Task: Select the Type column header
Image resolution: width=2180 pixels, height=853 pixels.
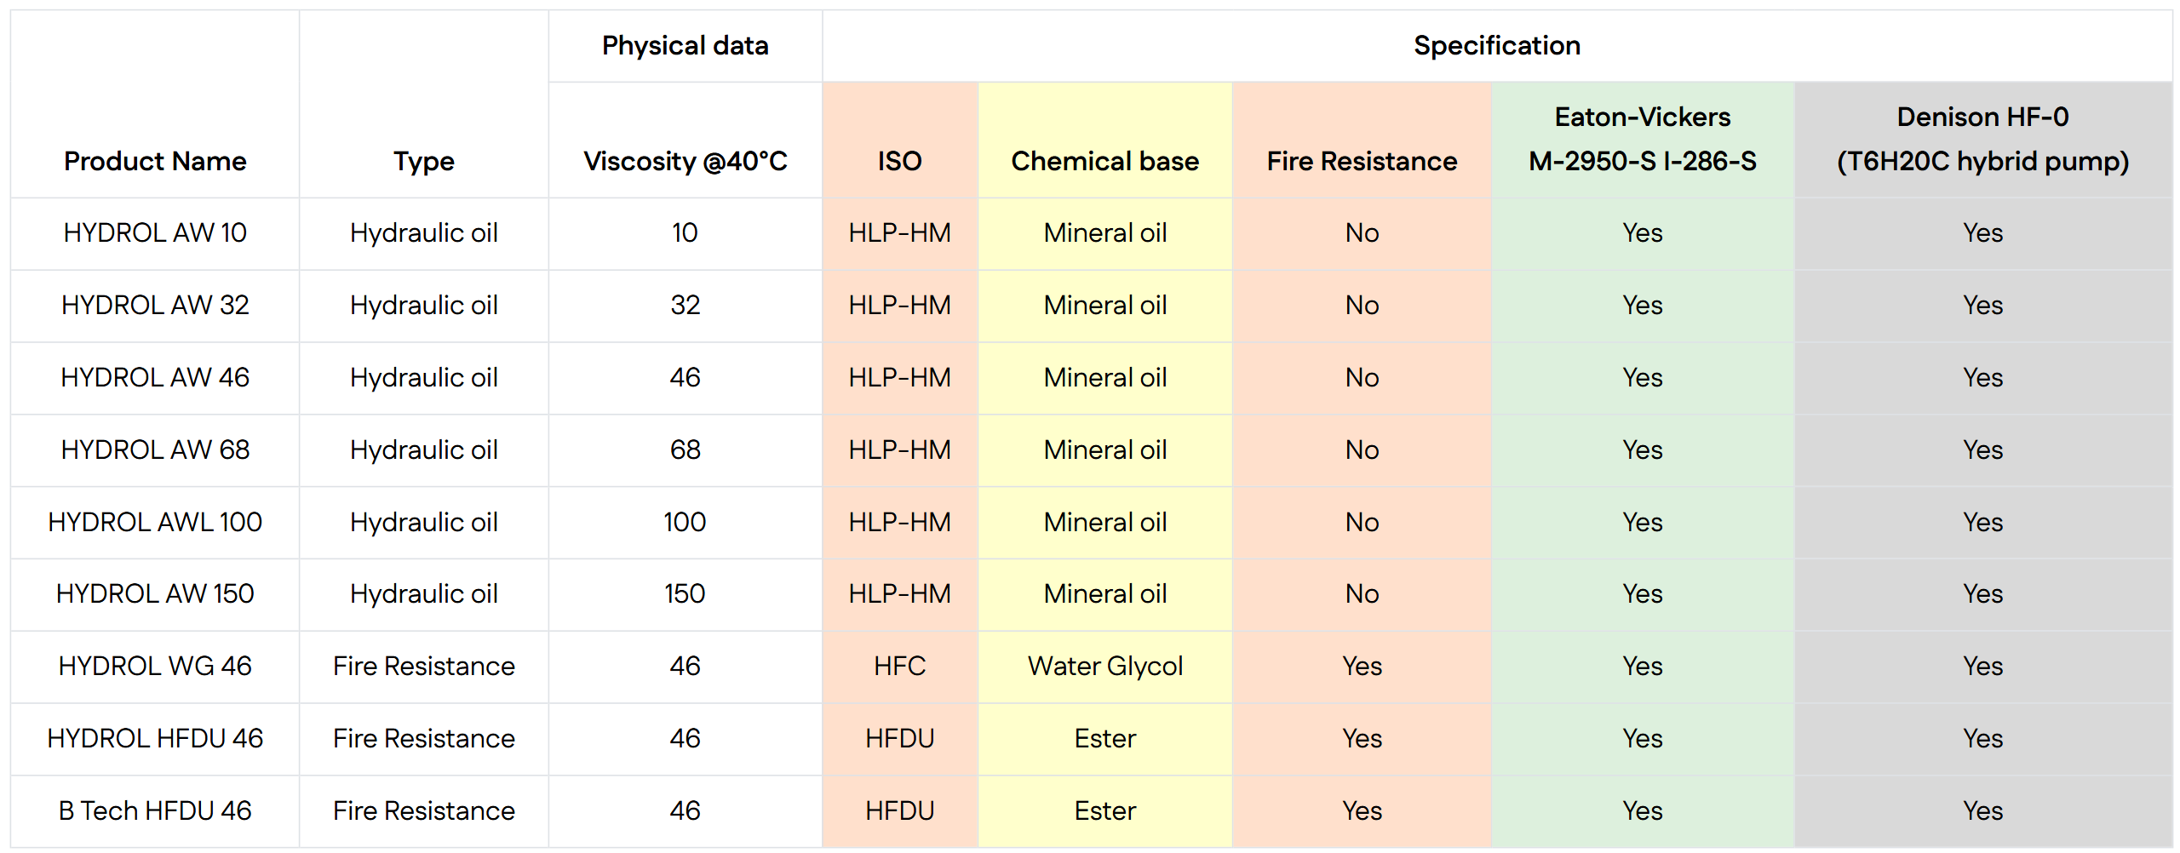Action: click(423, 161)
